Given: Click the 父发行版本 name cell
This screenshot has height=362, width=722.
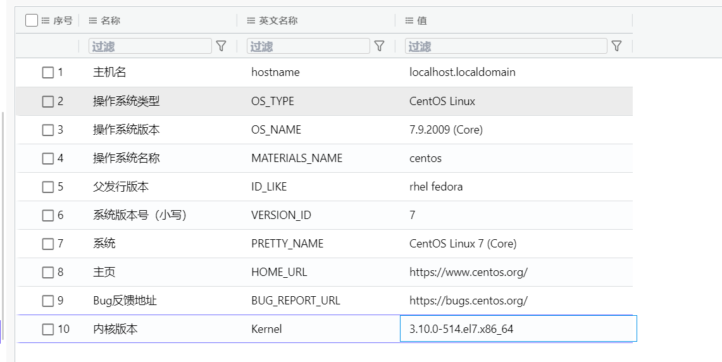Looking at the screenshot, I should (121, 187).
